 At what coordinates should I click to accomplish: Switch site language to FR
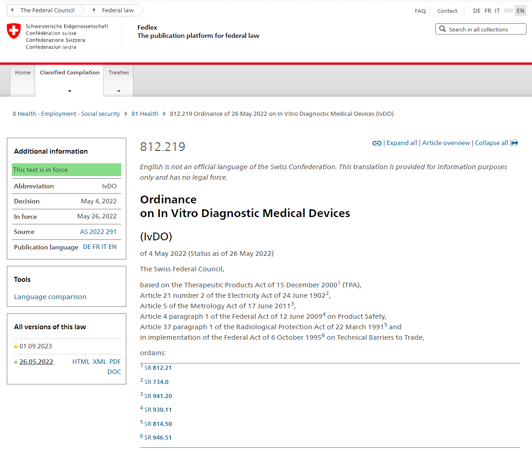(x=488, y=11)
